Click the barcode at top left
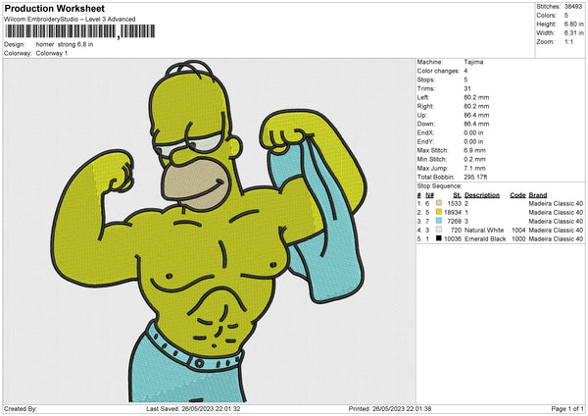 pos(79,31)
